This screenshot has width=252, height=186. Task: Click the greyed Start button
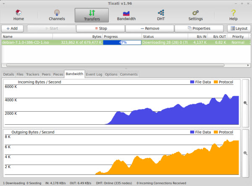51,29
